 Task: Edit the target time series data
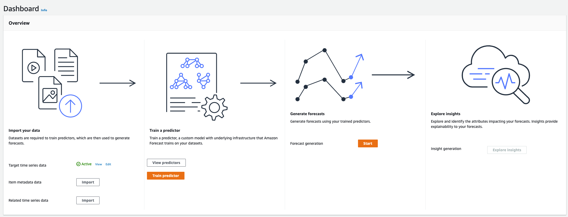coord(108,164)
